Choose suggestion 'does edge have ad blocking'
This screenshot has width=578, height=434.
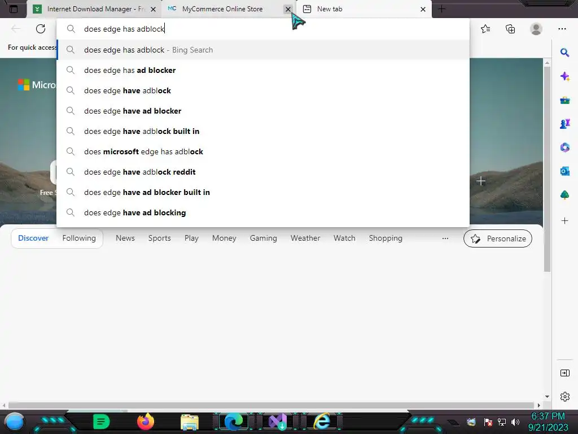tap(263, 212)
